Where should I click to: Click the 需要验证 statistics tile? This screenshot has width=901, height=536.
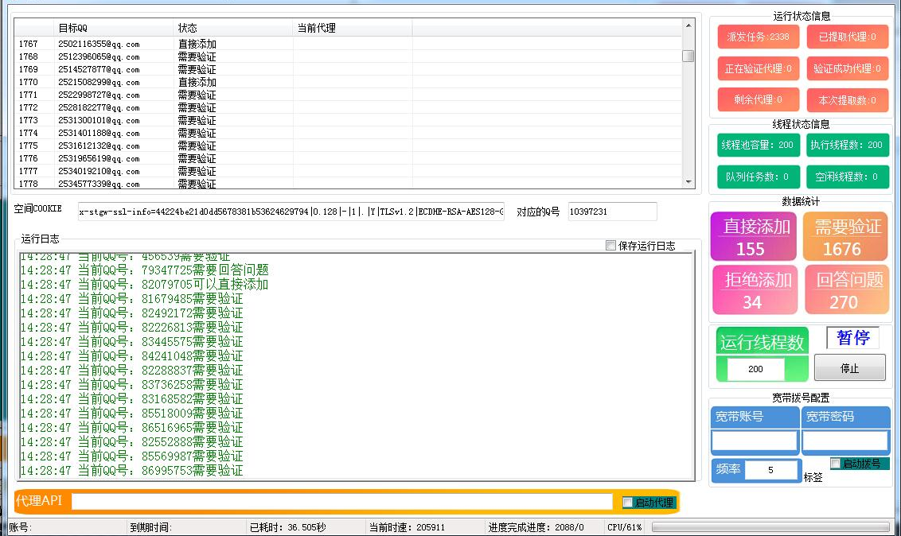(845, 237)
